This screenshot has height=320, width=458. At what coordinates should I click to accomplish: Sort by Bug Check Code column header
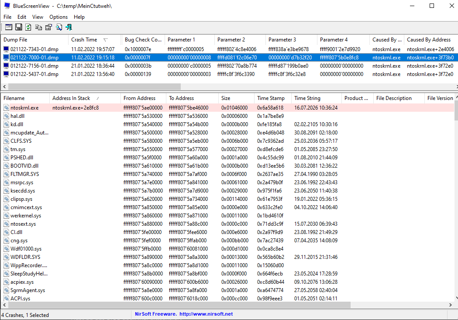coord(143,40)
